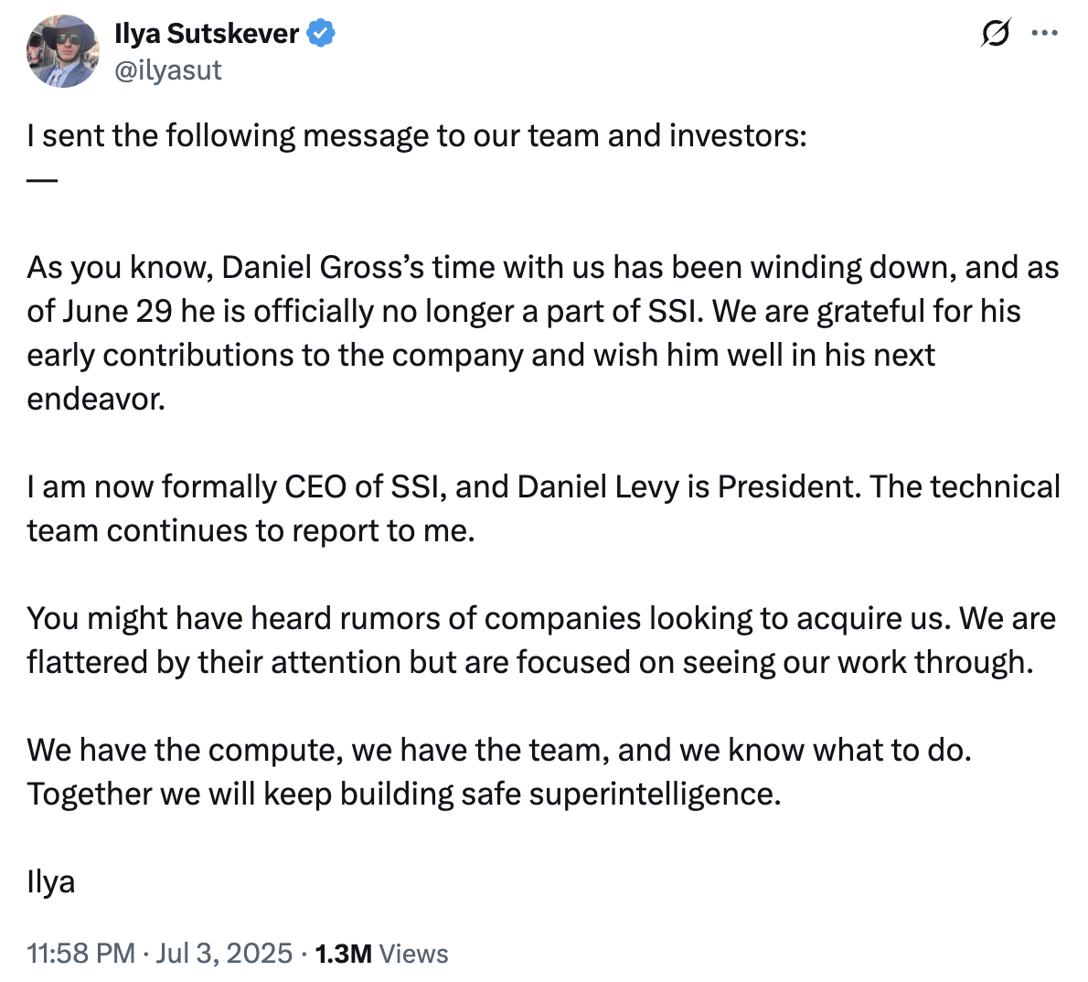The width and height of the screenshot is (1088, 982).
Task: Click the Daniel Gross's name text
Action: pyautogui.click(x=323, y=267)
